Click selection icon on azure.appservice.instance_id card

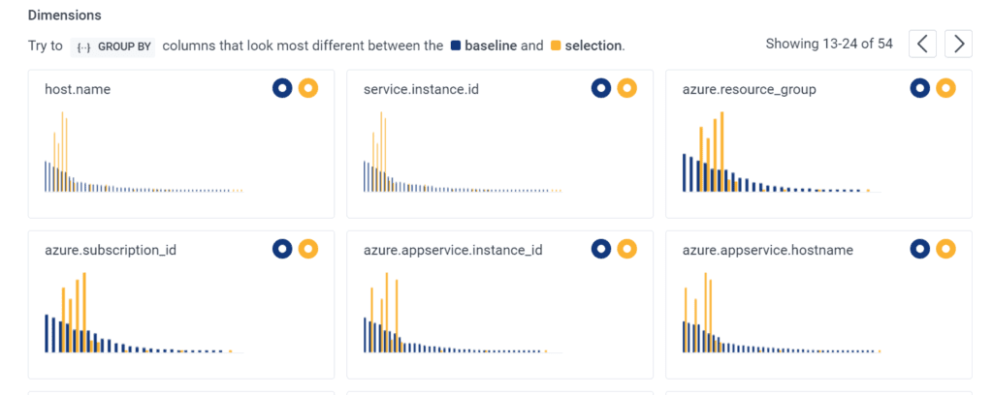click(x=627, y=250)
